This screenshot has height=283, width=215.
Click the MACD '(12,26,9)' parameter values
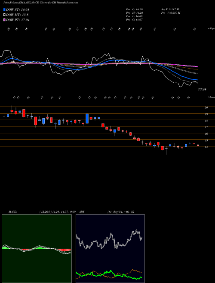58,212
